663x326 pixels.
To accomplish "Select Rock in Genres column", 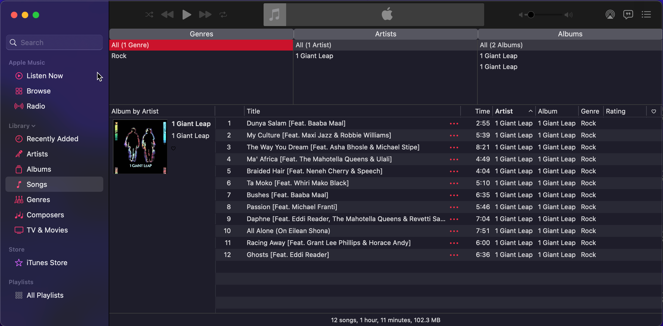I will pos(119,56).
